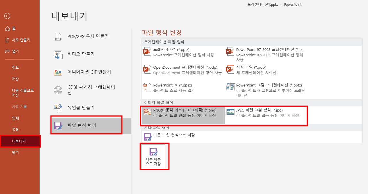Click the video creation icon
The height and width of the screenshot is (194, 368).
(58, 55)
